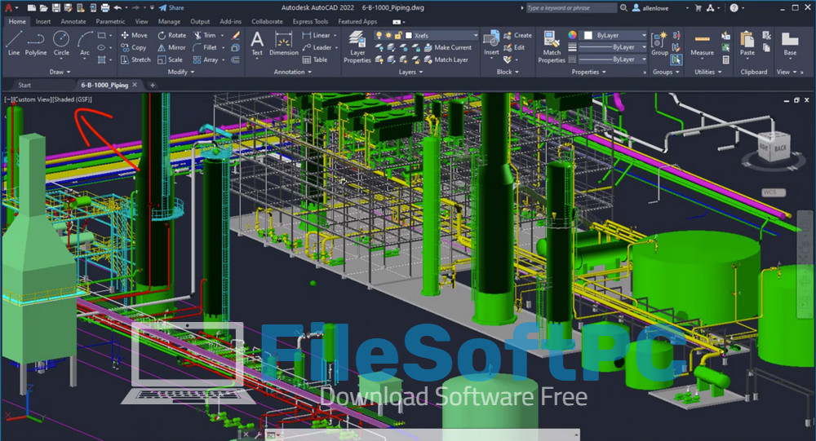Click the keyword search input field
The image size is (816, 441).
(x=570, y=8)
